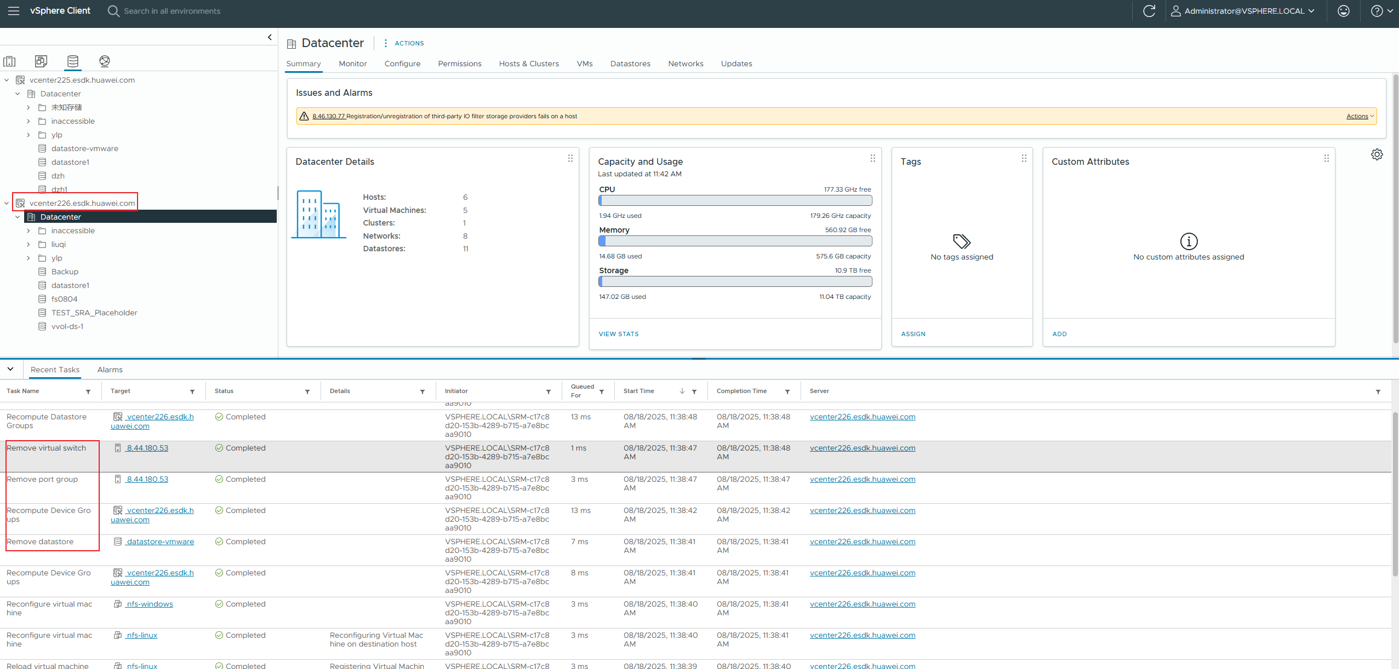This screenshot has width=1399, height=669.
Task: Grab Custom Attributes card drag handle
Action: (x=1327, y=158)
